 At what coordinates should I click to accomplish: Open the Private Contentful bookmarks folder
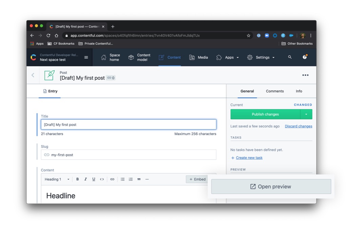(96, 43)
